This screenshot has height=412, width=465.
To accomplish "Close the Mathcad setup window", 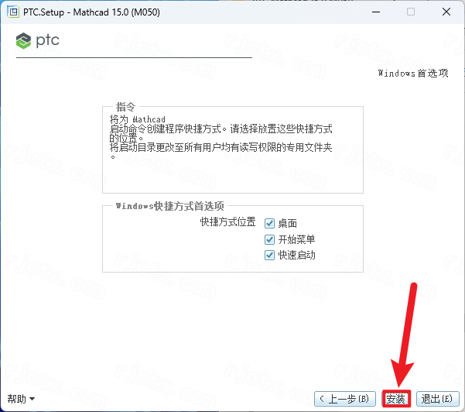I will (x=446, y=12).
